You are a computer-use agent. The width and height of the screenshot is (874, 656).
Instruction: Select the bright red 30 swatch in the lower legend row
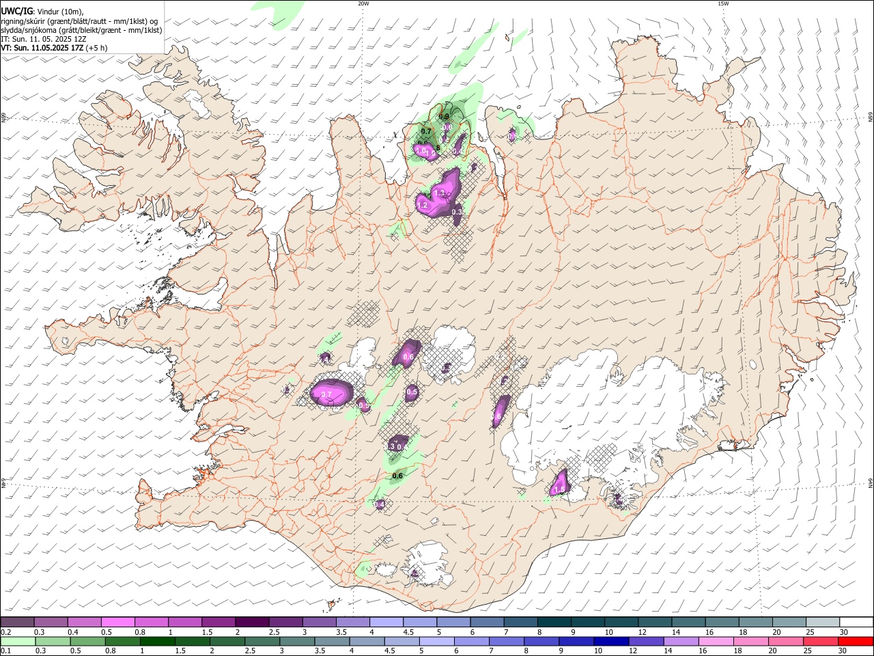[856, 641]
